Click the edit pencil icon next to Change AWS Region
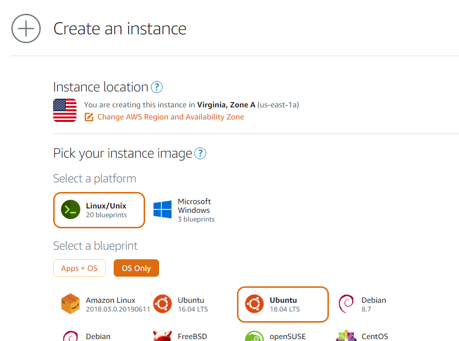Screen dimensions: 459x341 [89, 117]
